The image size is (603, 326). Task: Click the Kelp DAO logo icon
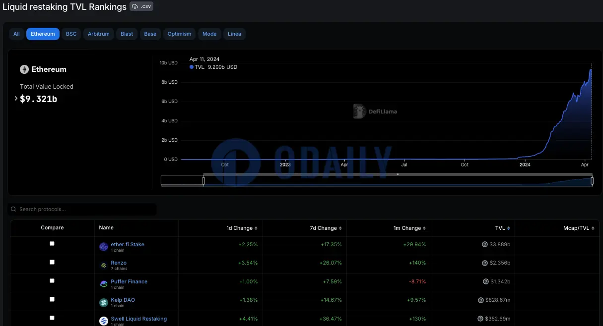103,303
